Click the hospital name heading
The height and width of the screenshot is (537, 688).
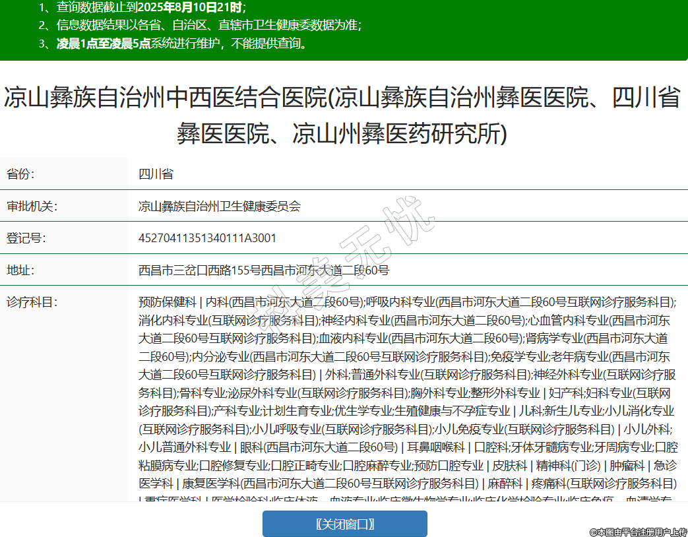point(343,115)
